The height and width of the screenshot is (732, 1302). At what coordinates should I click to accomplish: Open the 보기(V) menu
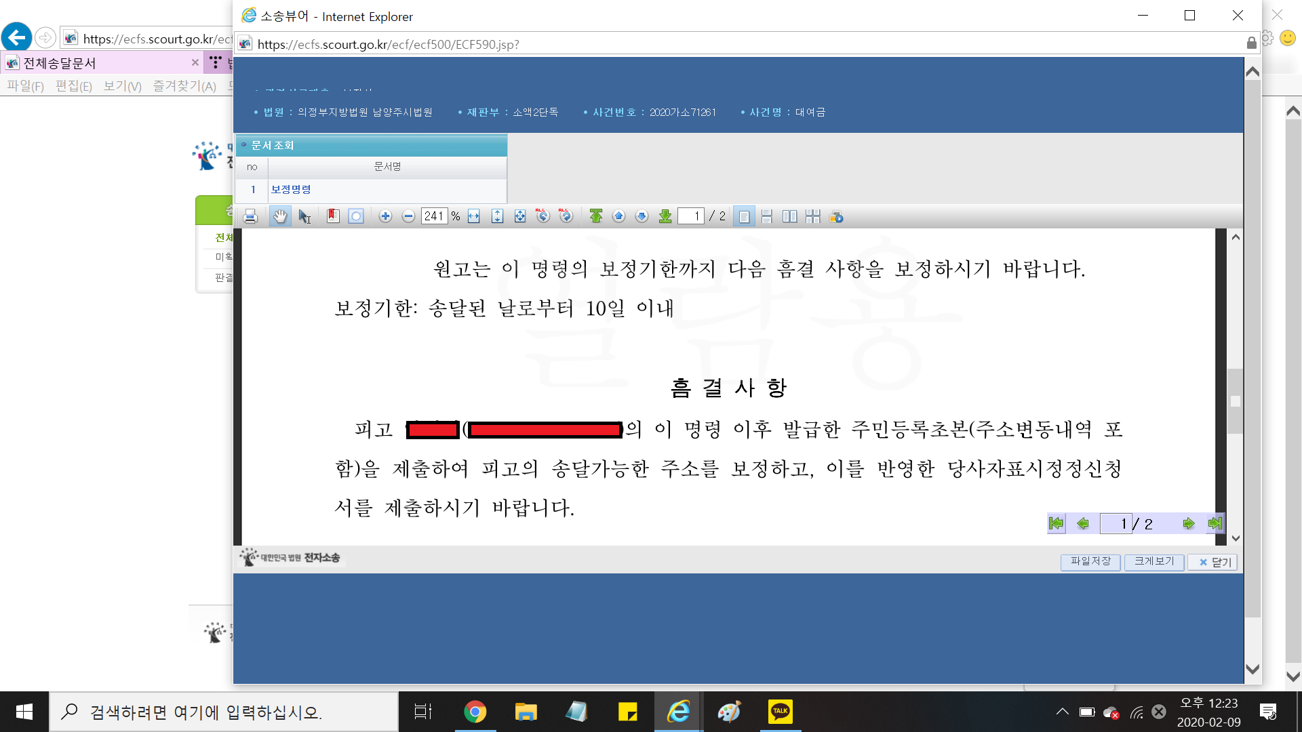(x=122, y=86)
